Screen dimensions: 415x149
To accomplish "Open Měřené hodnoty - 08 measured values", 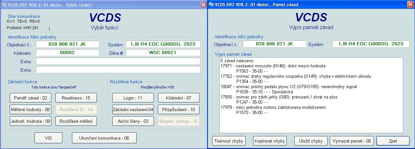I will click(x=31, y=109).
